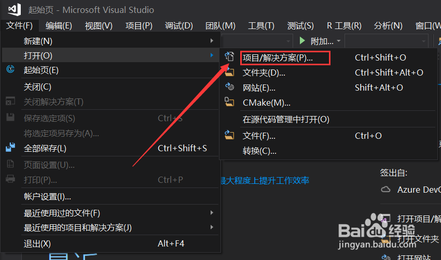Viewport: 441px width, 260px height.
Task: Open the 附加... dropdown arrow
Action: pyautogui.click(x=339, y=41)
